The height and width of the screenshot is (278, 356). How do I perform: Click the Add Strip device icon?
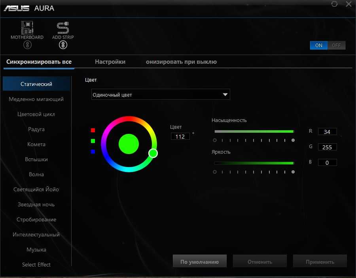(63, 28)
